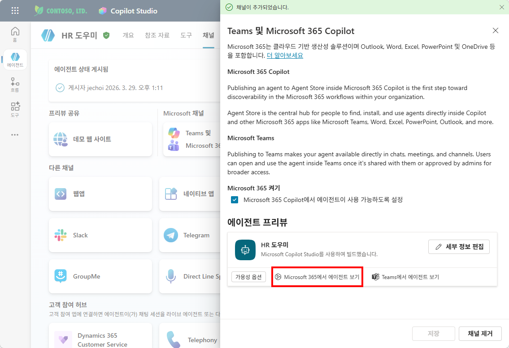Click the 저장 button
The width and height of the screenshot is (509, 348).
(x=433, y=333)
